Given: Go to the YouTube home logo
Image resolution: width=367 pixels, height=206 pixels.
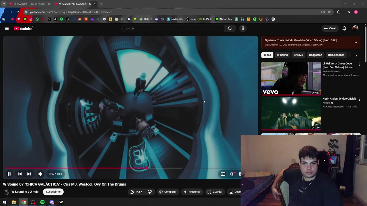Looking at the screenshot, I should 23,28.
